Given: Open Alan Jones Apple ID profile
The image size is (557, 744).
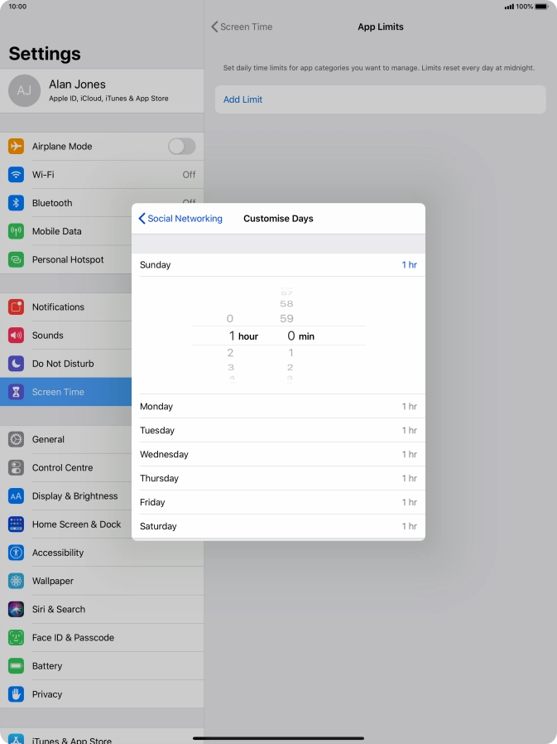Looking at the screenshot, I should (x=102, y=90).
